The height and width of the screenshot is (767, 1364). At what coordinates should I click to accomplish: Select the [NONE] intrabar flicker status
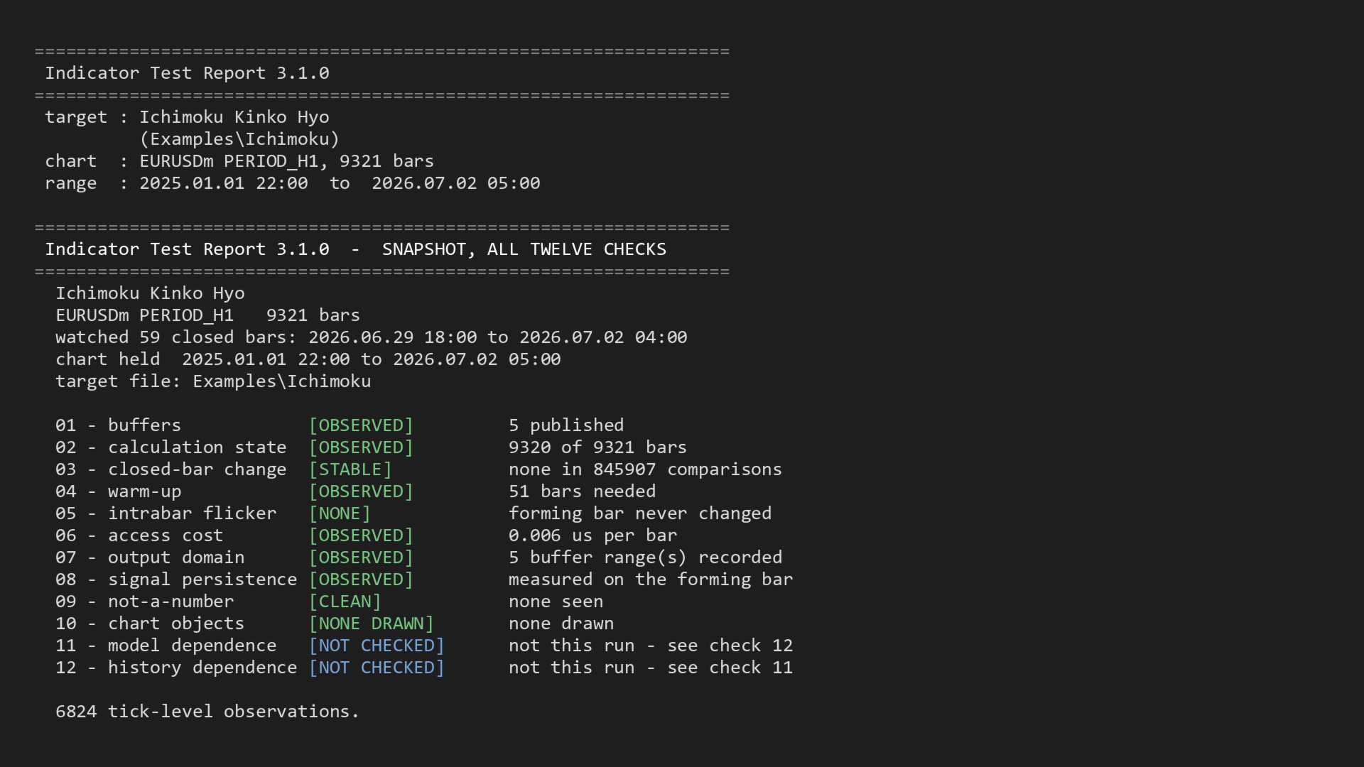[x=340, y=513]
